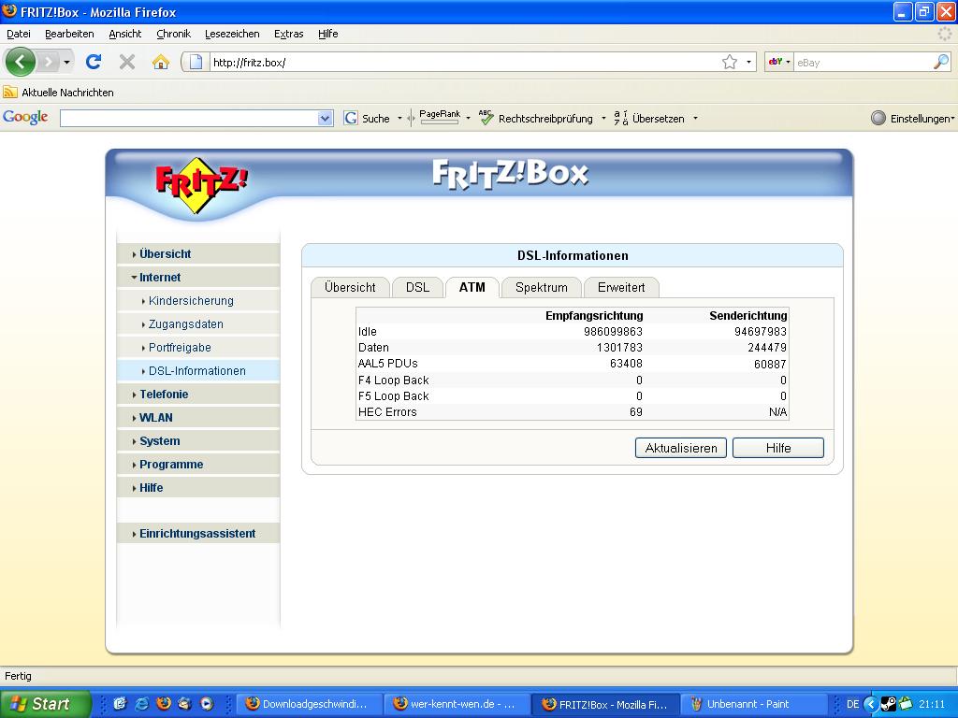Switch to wer-kennt-wen.de taskbar window

pyautogui.click(x=457, y=704)
